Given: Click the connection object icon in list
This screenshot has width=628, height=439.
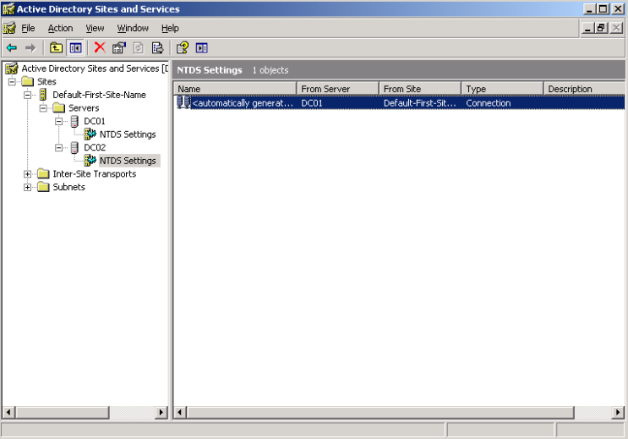Looking at the screenshot, I should (183, 102).
